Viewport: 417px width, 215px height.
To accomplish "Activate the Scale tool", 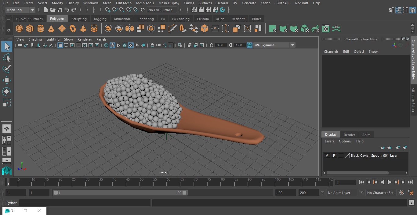I will click(x=7, y=103).
